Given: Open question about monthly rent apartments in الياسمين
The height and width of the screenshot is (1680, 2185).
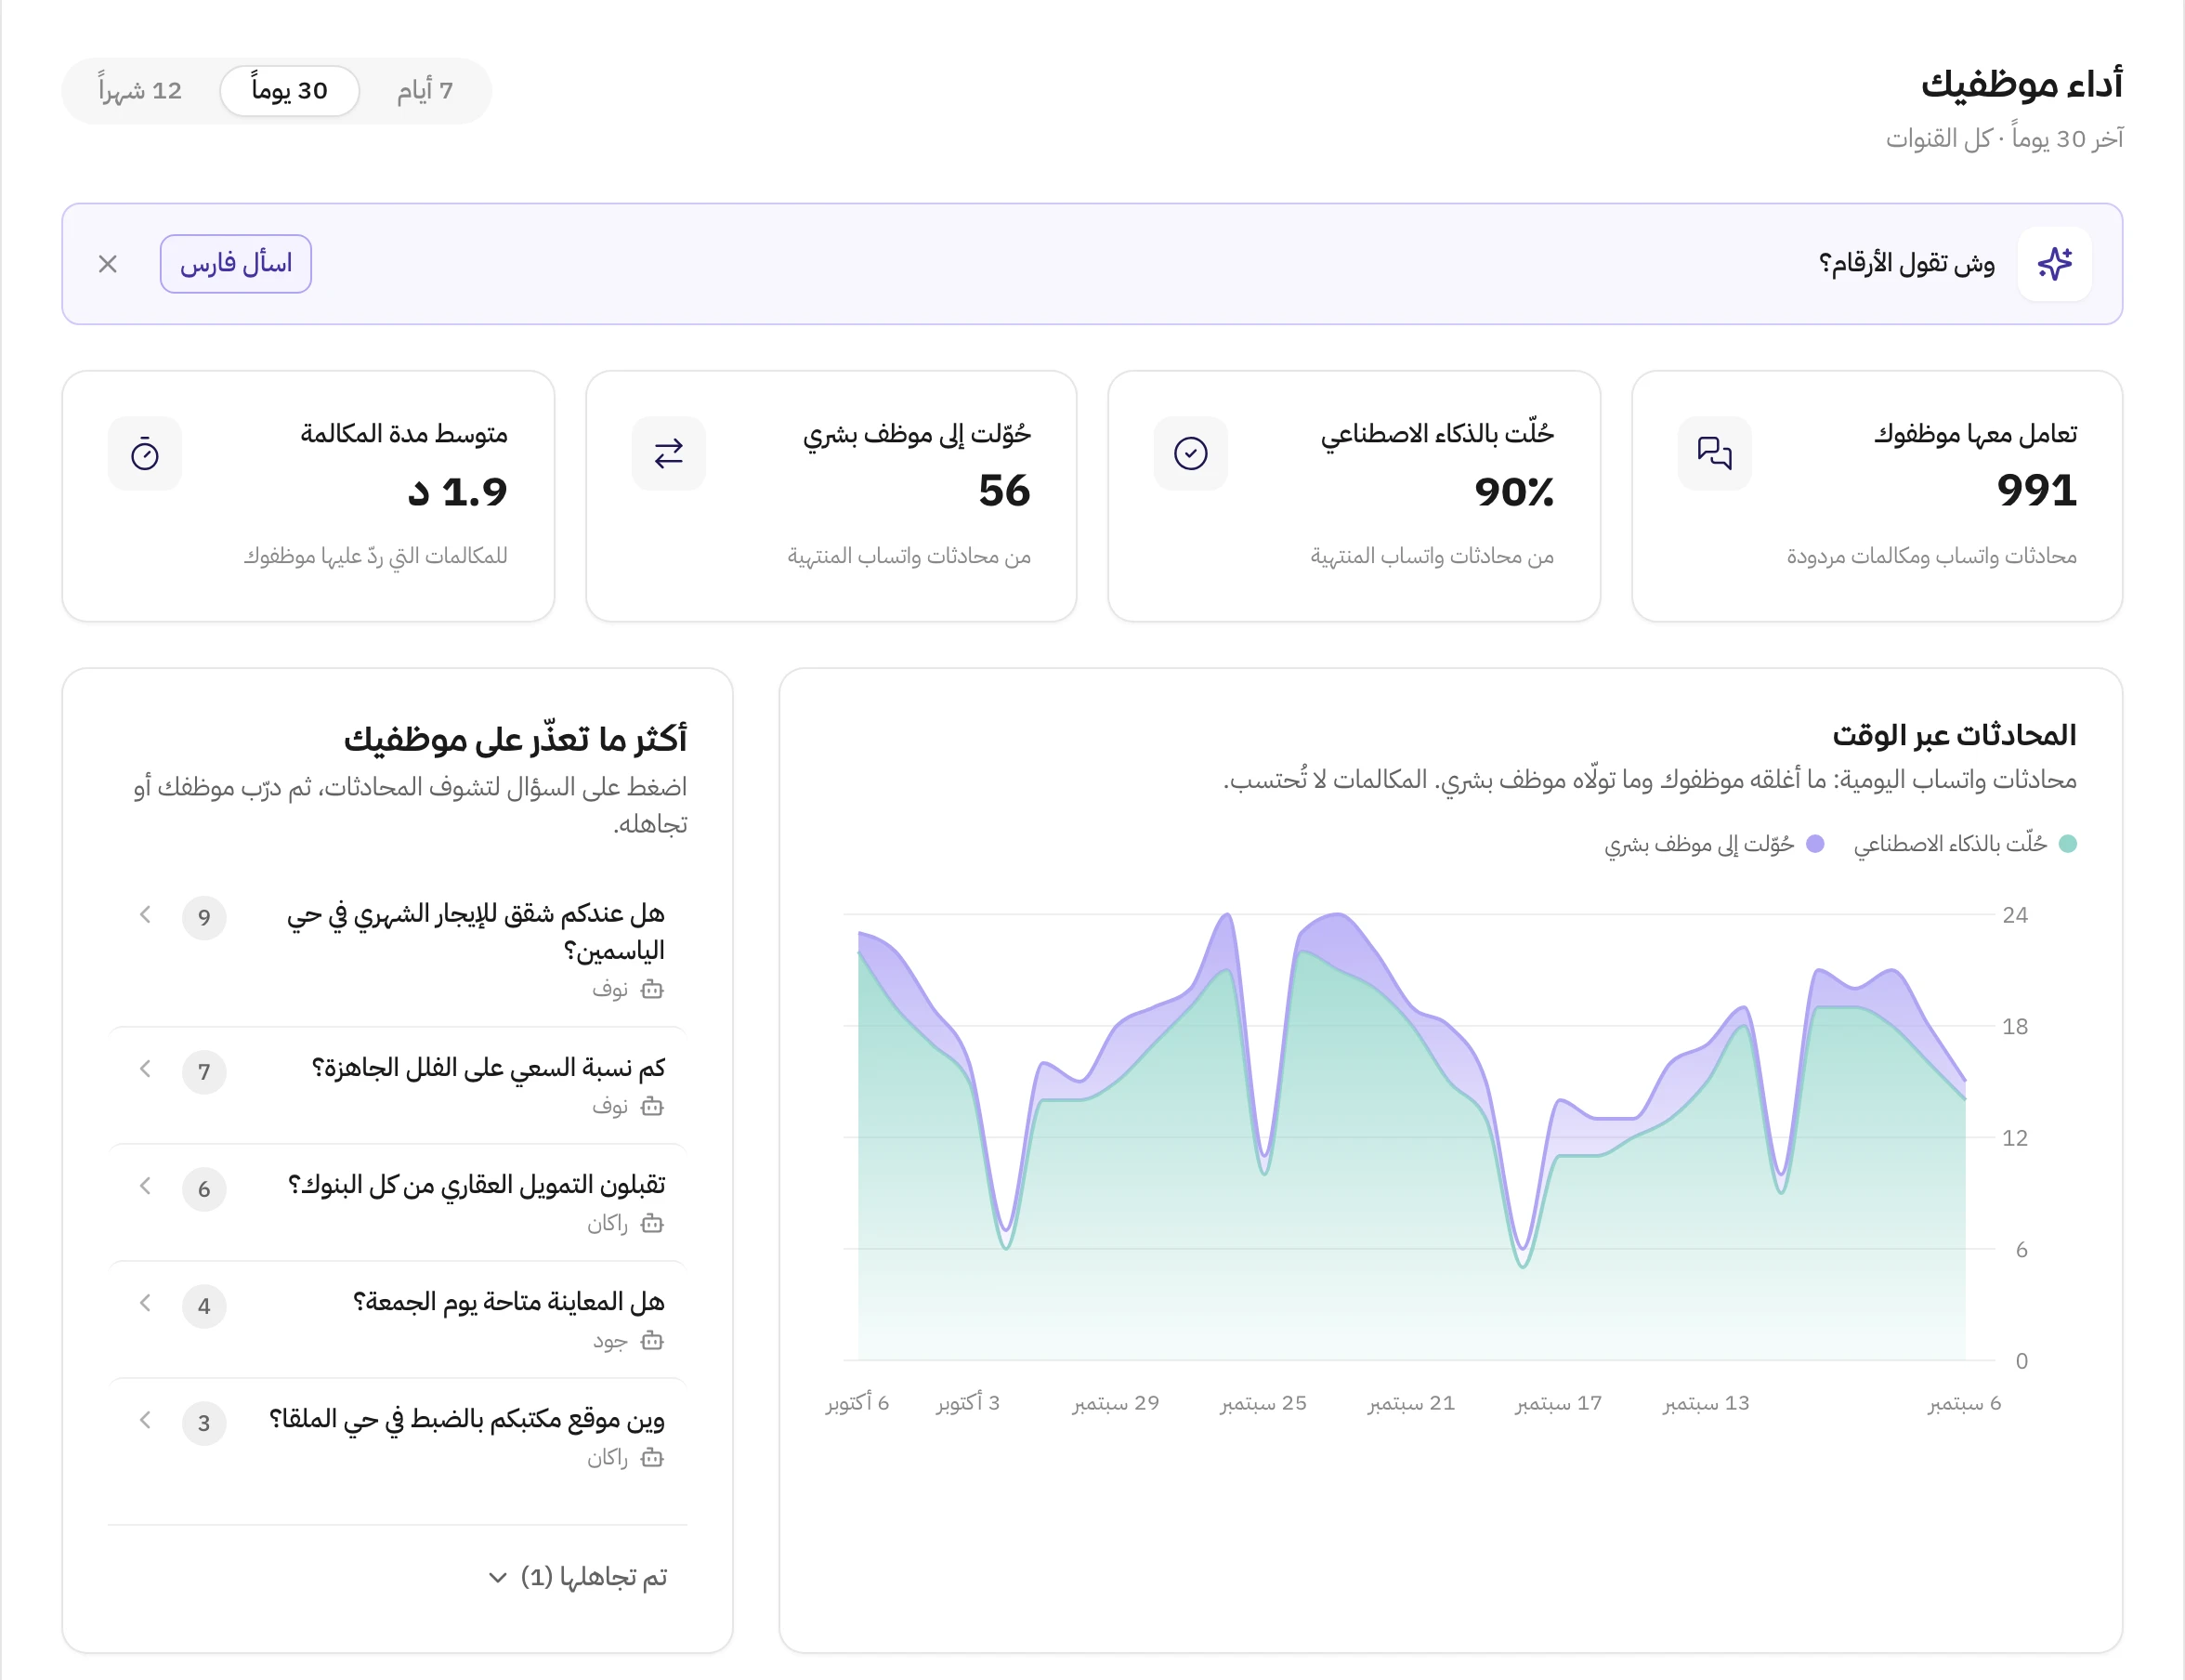Looking at the screenshot, I should pos(398,948).
